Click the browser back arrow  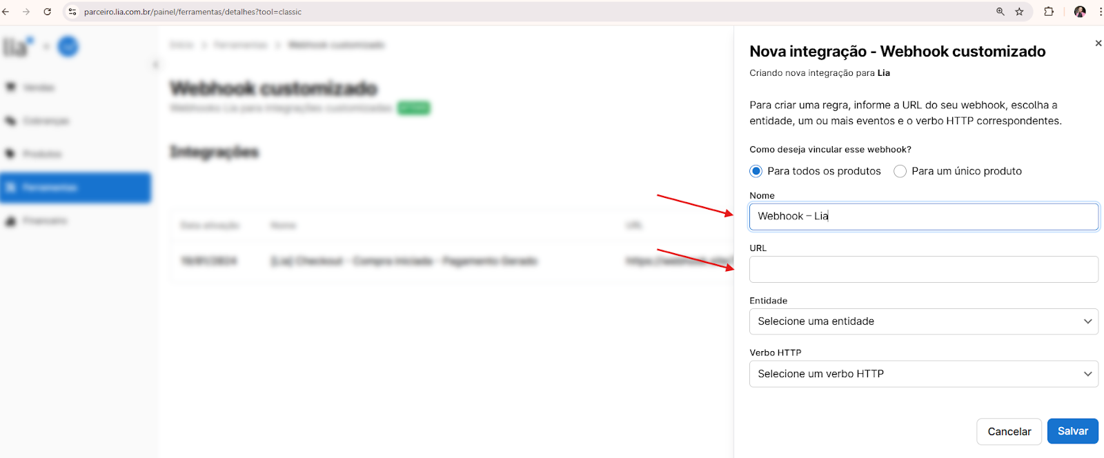click(x=6, y=12)
